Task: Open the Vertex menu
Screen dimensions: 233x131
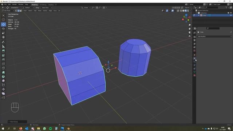Action: point(45,11)
